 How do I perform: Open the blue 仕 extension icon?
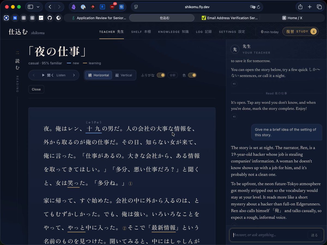[122, 7]
